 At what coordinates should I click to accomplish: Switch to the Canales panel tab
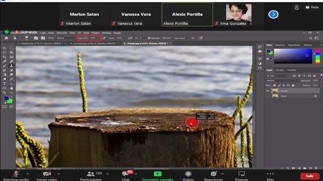tap(280, 70)
